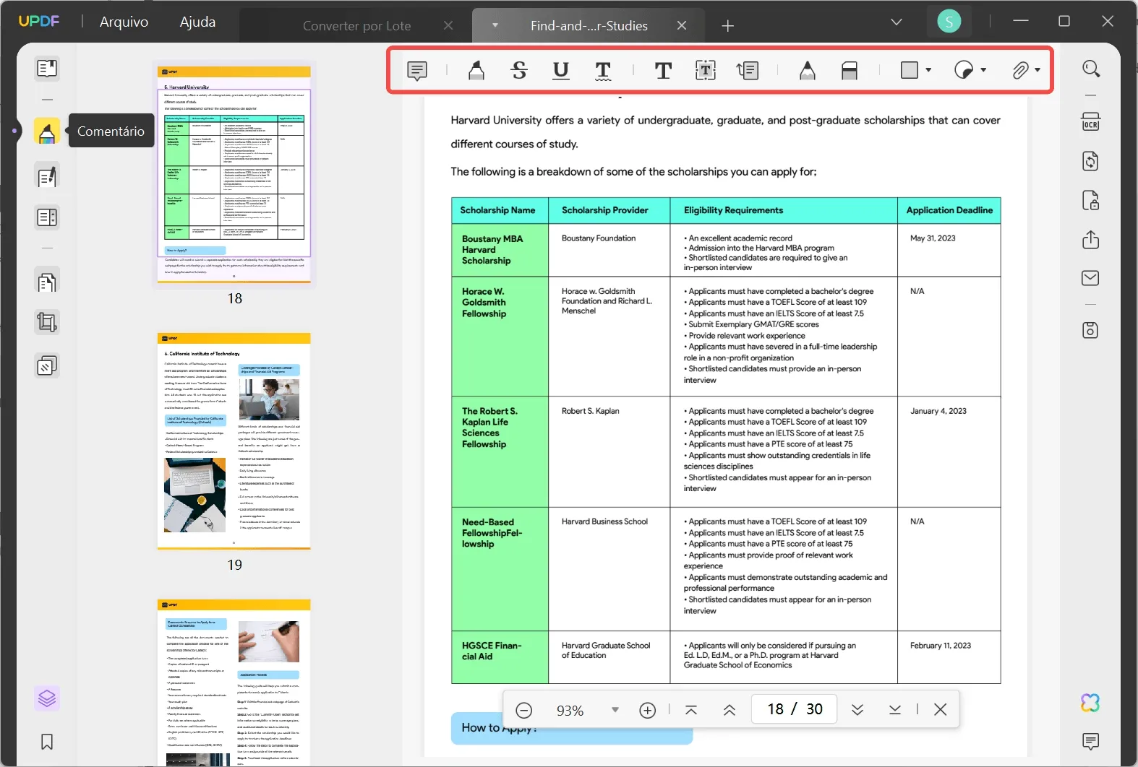
Task: Zoom out with the minus button
Action: [524, 710]
